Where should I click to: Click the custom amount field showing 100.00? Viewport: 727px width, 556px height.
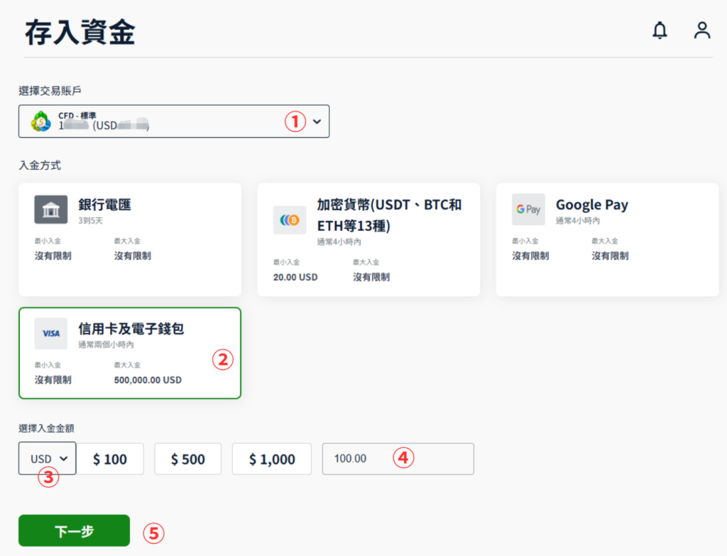pos(398,459)
